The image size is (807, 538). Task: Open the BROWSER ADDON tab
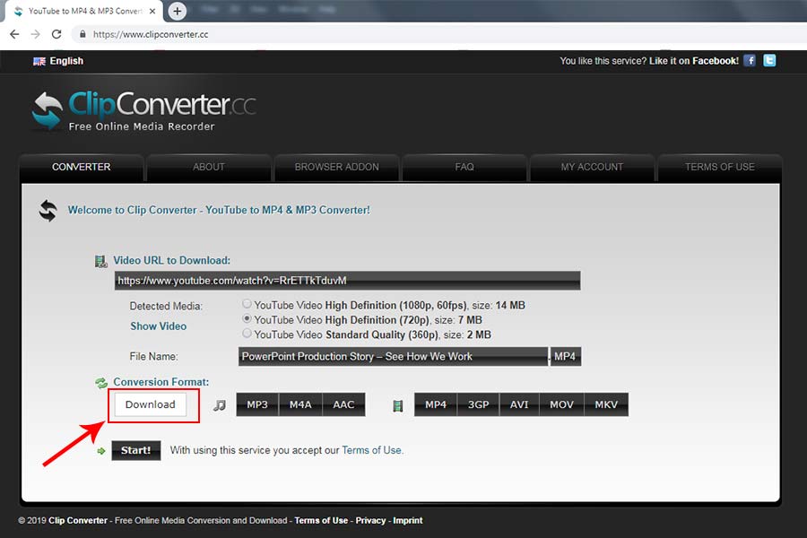(336, 167)
